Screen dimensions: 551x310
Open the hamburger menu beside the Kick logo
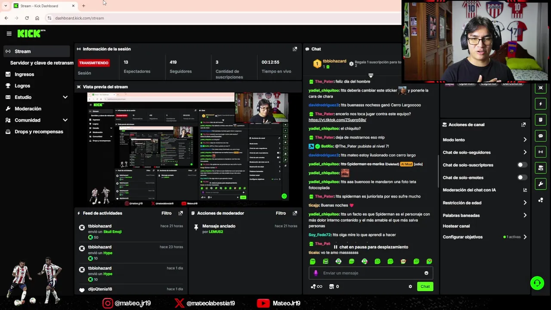tap(9, 34)
